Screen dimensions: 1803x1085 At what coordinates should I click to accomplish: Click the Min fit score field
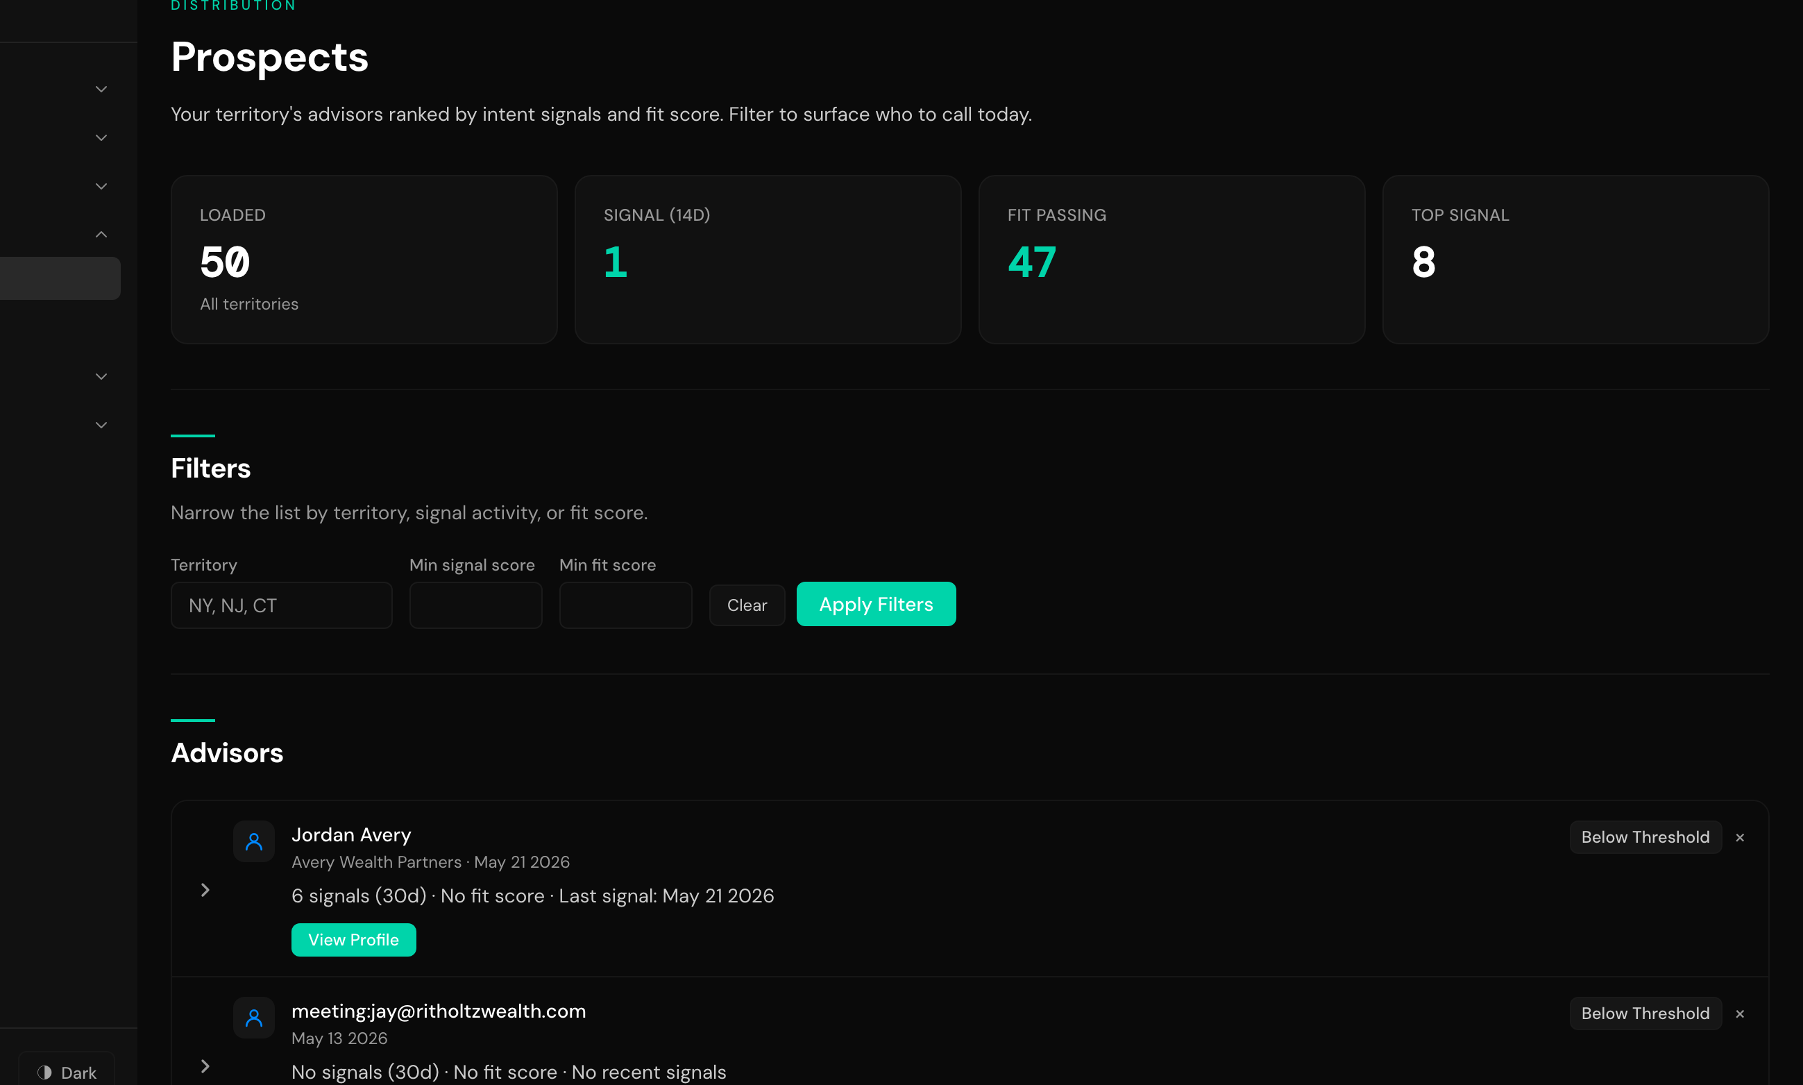click(625, 605)
